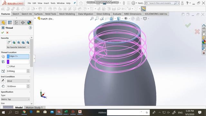
Task: Open Display Style cube icon
Action: coord(119,19)
